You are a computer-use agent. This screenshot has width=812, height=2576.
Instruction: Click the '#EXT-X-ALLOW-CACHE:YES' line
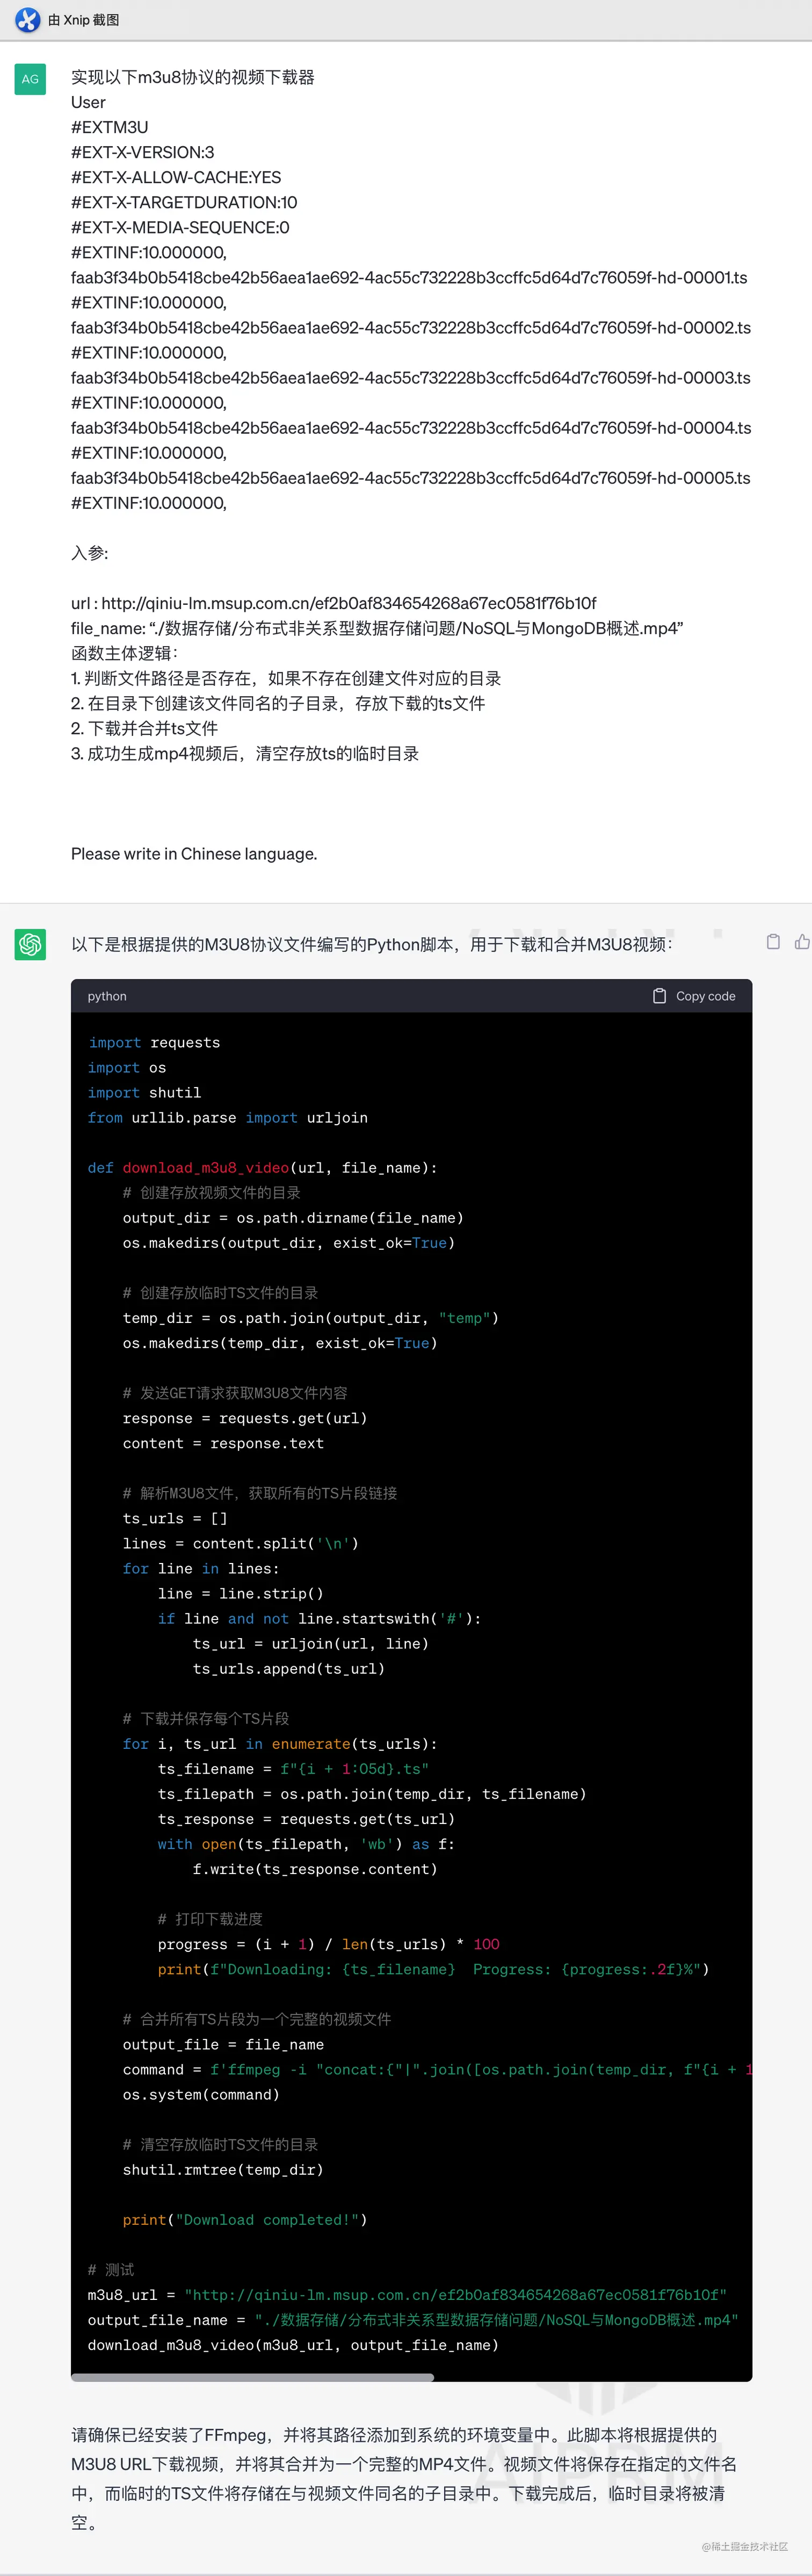click(x=176, y=177)
